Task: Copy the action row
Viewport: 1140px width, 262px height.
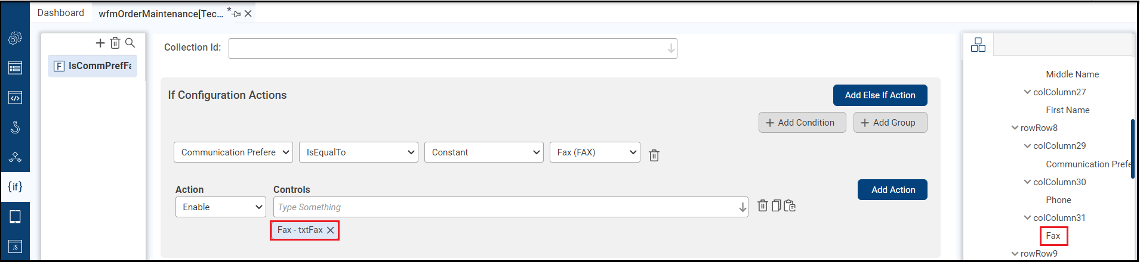Action: 776,206
